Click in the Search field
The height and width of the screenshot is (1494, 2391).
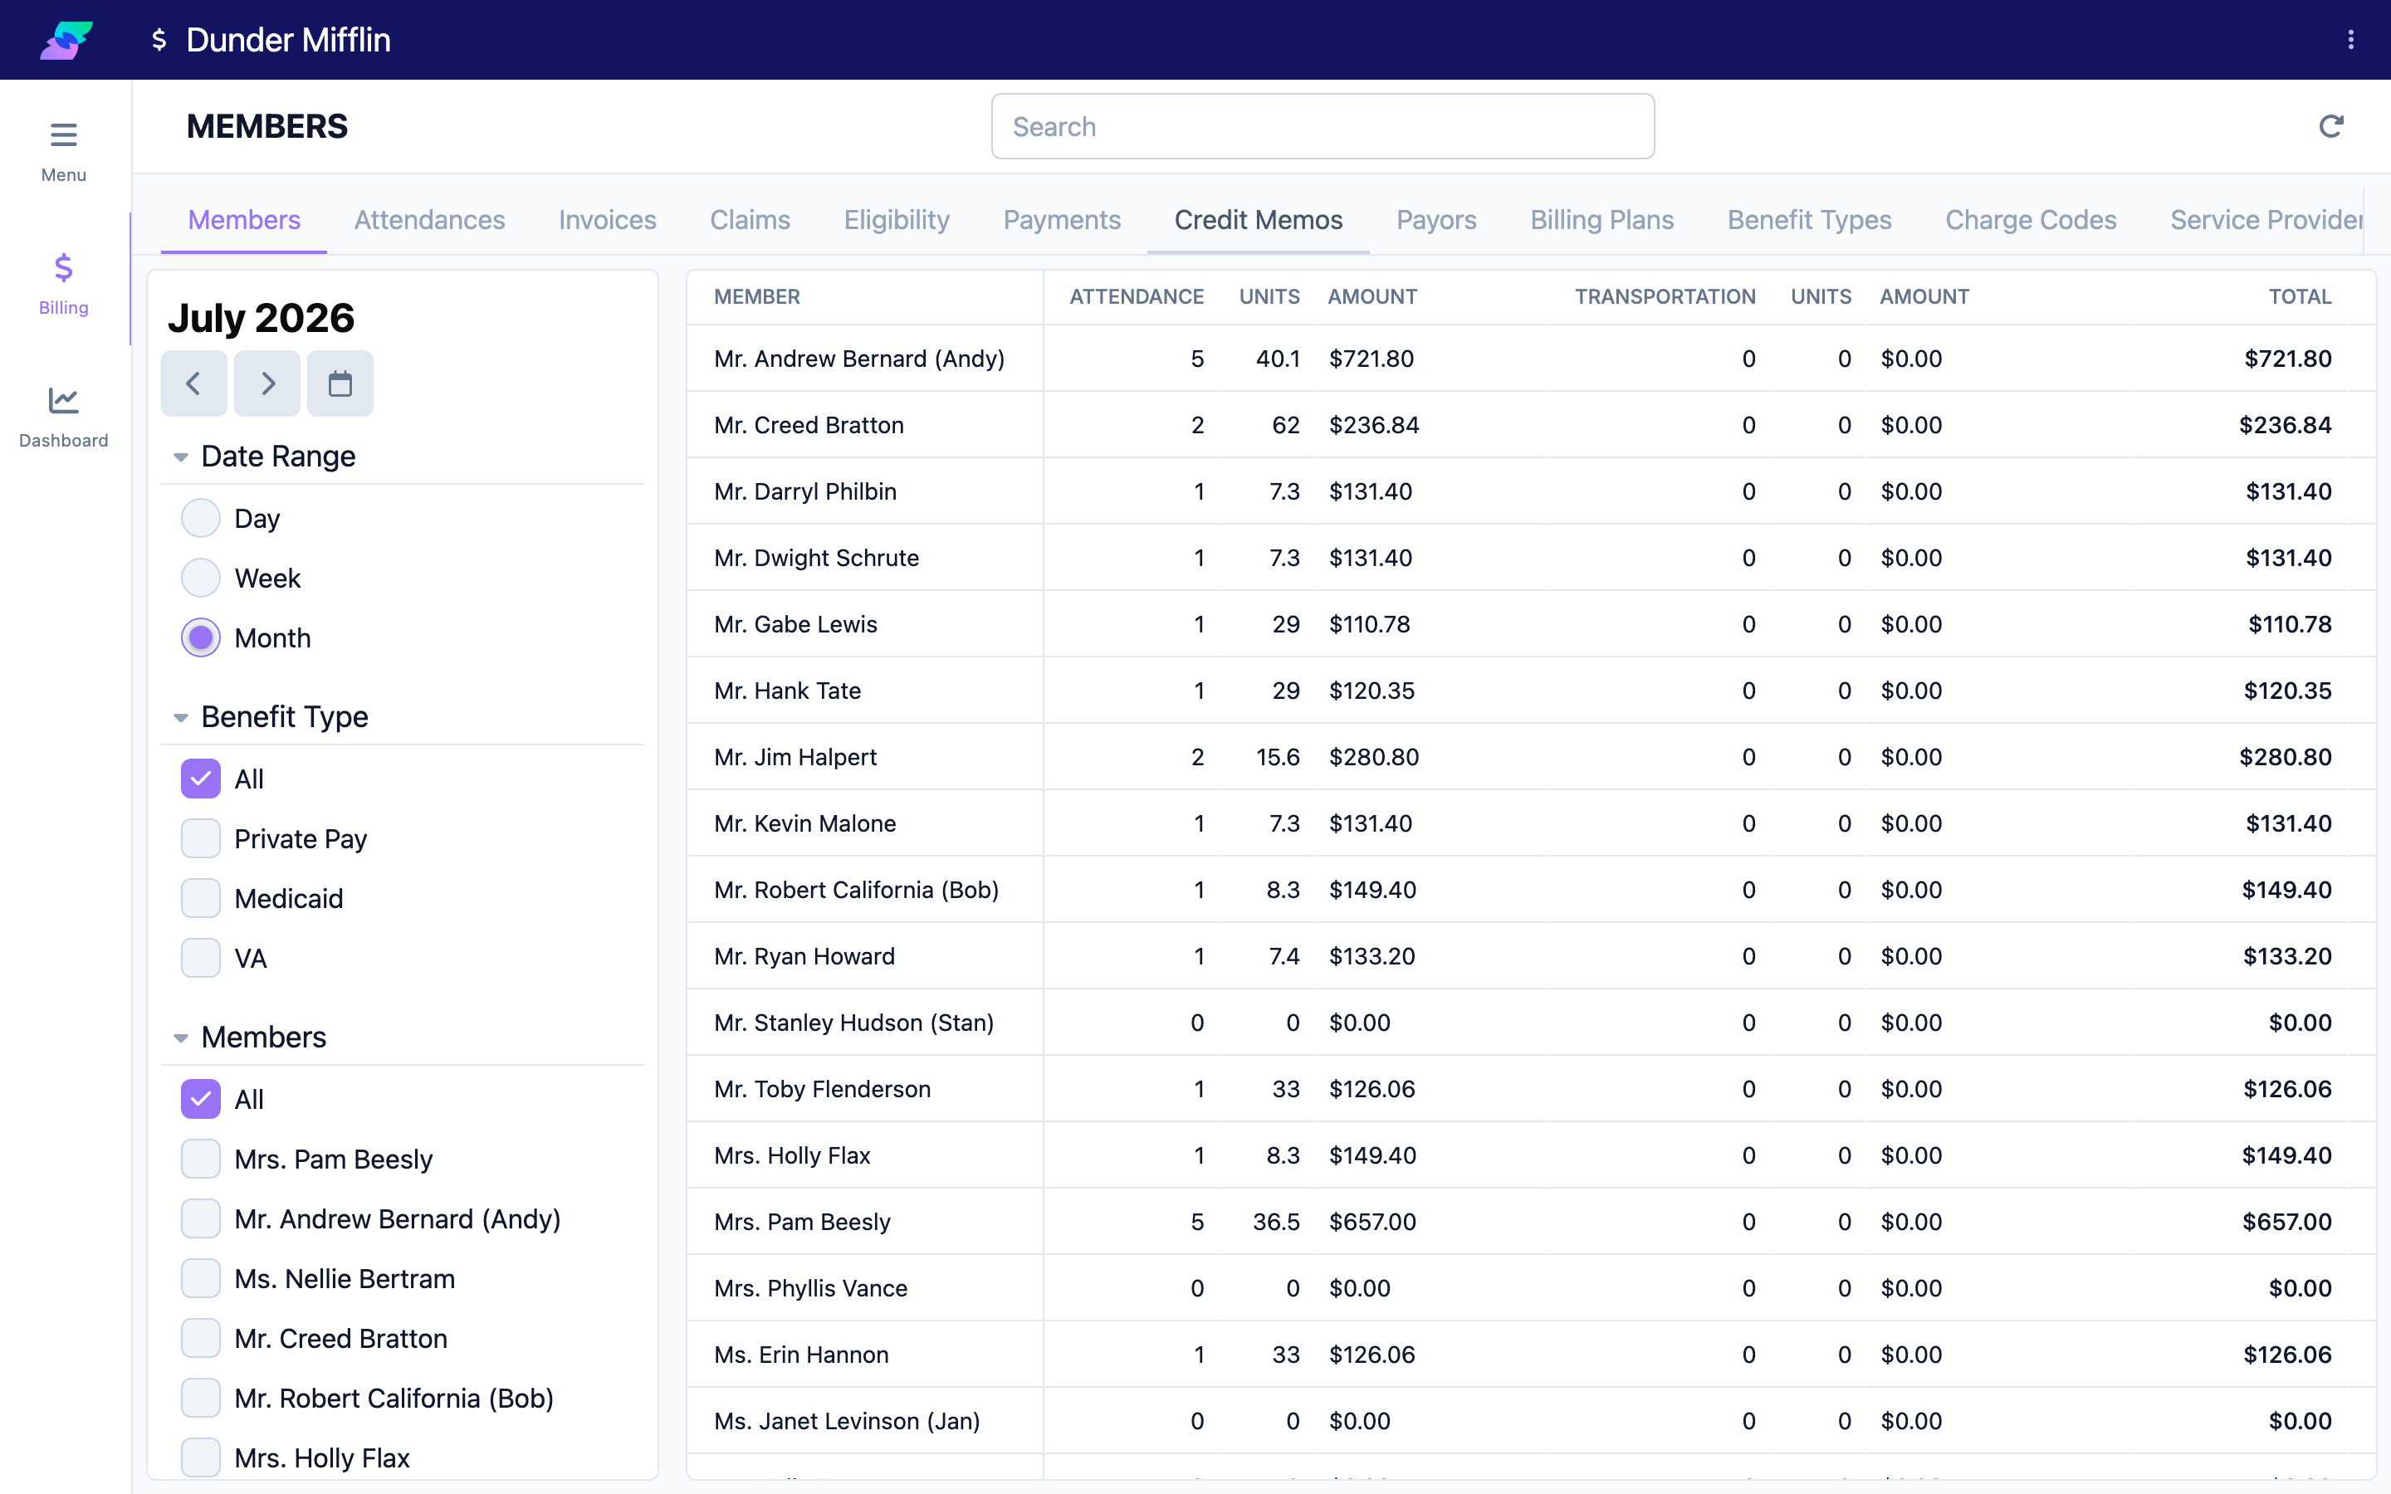point(1323,126)
